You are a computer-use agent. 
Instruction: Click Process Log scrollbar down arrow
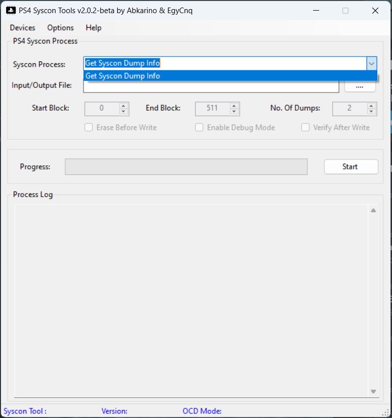(373, 391)
